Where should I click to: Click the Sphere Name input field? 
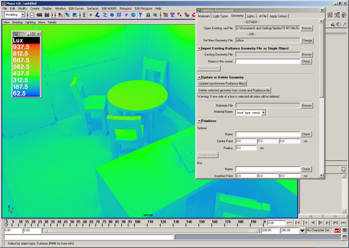[267, 134]
